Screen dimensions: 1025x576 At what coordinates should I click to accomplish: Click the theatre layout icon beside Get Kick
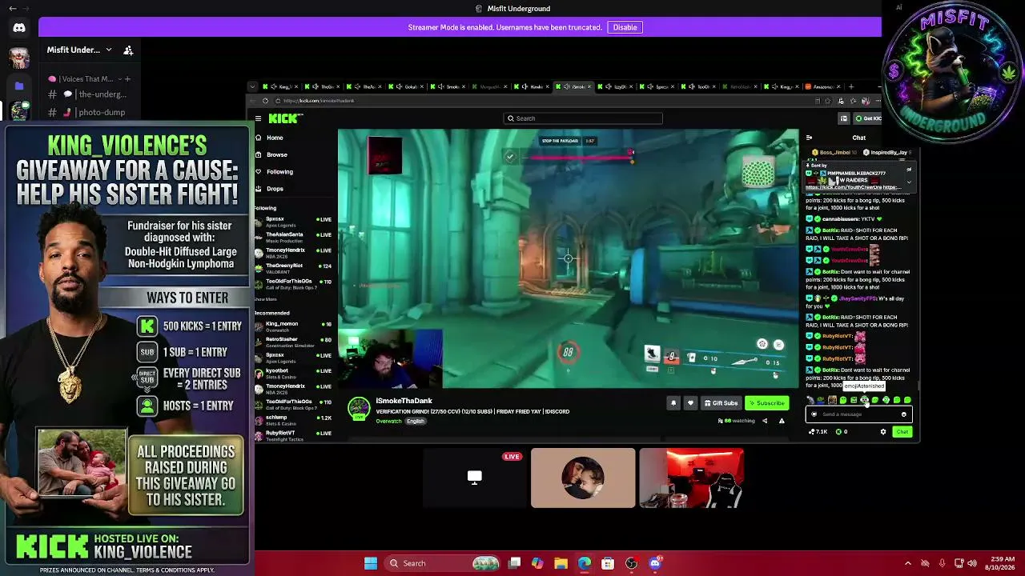pos(843,118)
